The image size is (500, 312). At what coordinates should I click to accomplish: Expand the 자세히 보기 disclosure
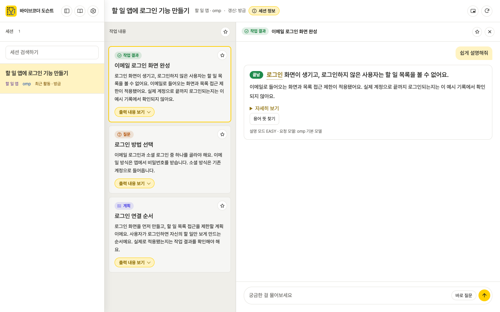[264, 109]
